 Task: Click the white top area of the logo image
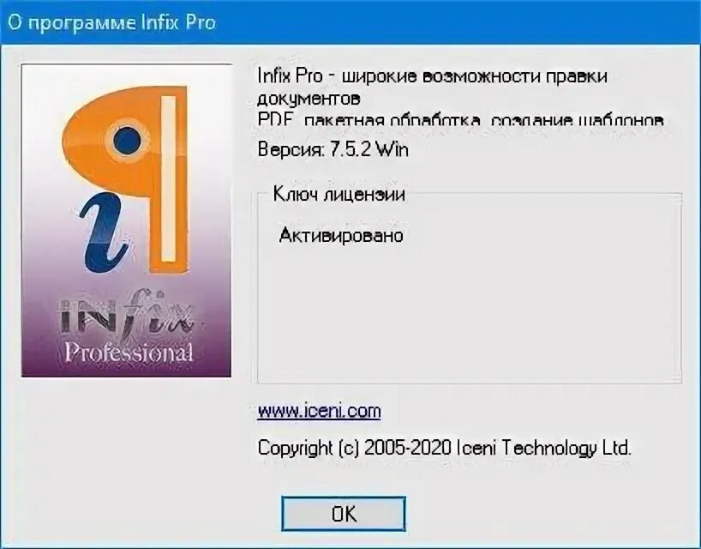(x=126, y=75)
